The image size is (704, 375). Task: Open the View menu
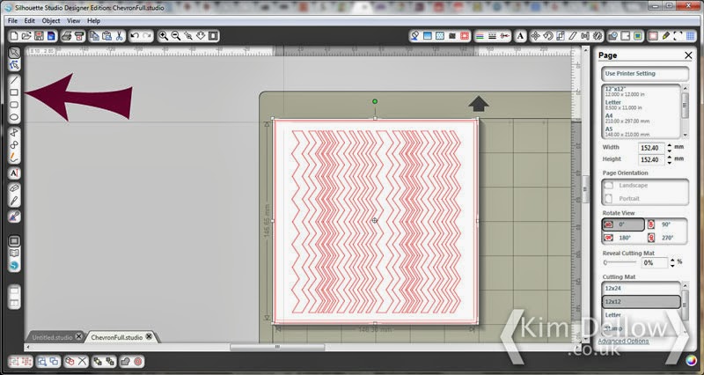[x=74, y=20]
